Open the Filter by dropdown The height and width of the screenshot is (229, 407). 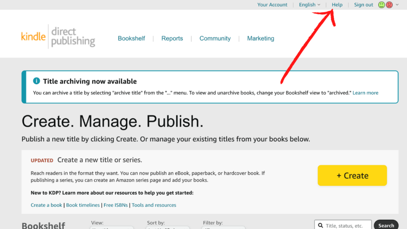(223, 227)
